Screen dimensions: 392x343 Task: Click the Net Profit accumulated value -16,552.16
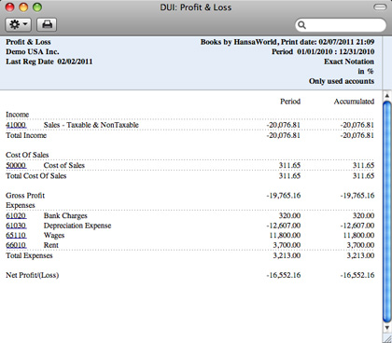(357, 275)
